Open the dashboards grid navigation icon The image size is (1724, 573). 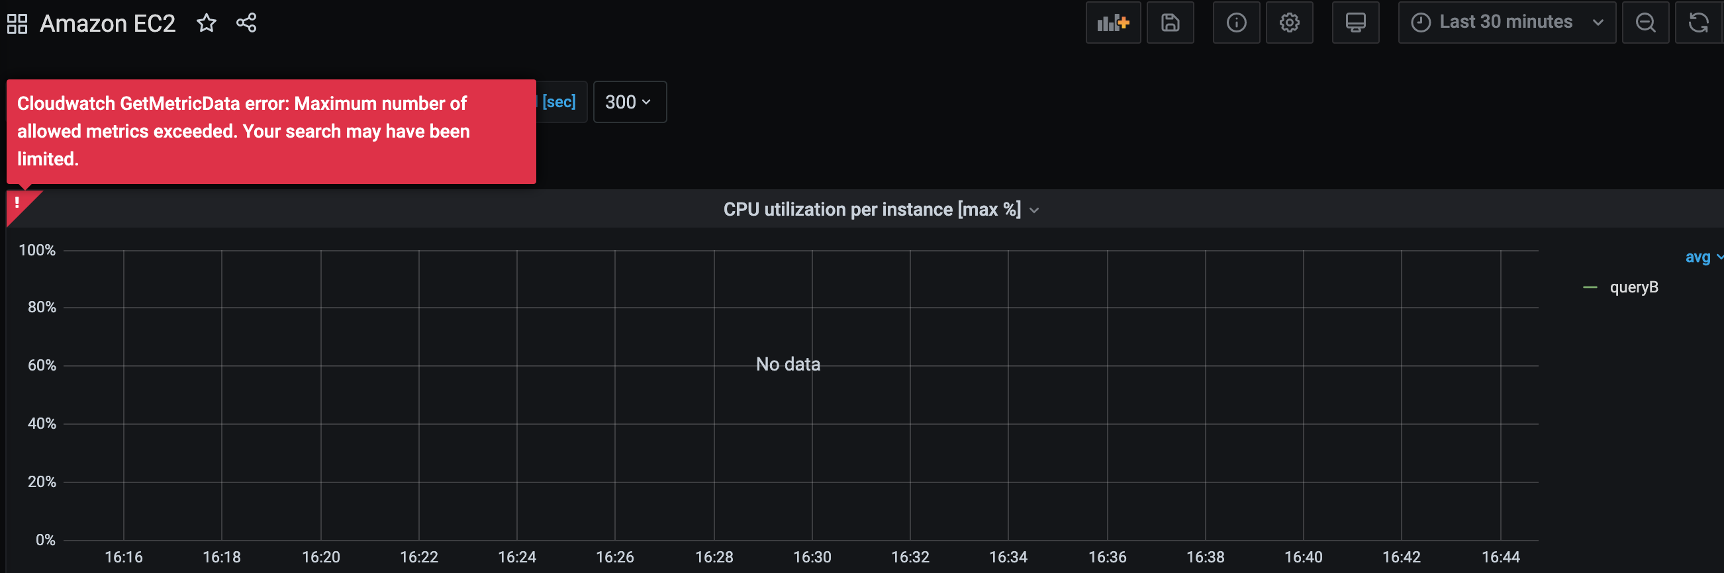[17, 22]
